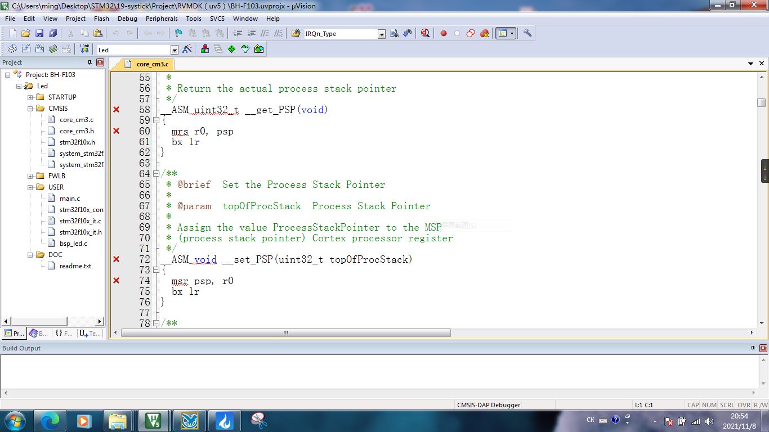Viewport: 769px width, 432px height.
Task: Open the SVCS menu
Action: [217, 19]
